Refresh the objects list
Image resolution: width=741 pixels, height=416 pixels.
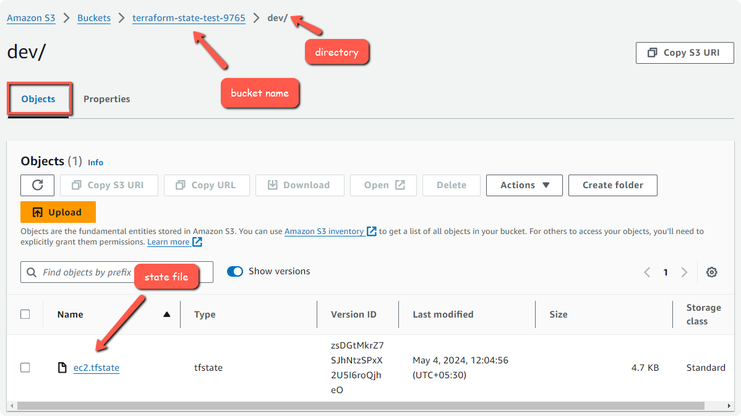pos(37,185)
